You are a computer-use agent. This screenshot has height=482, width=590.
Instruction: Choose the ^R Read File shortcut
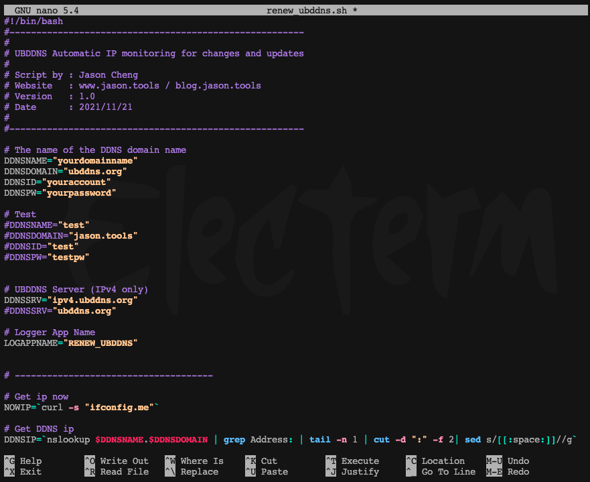(117, 471)
